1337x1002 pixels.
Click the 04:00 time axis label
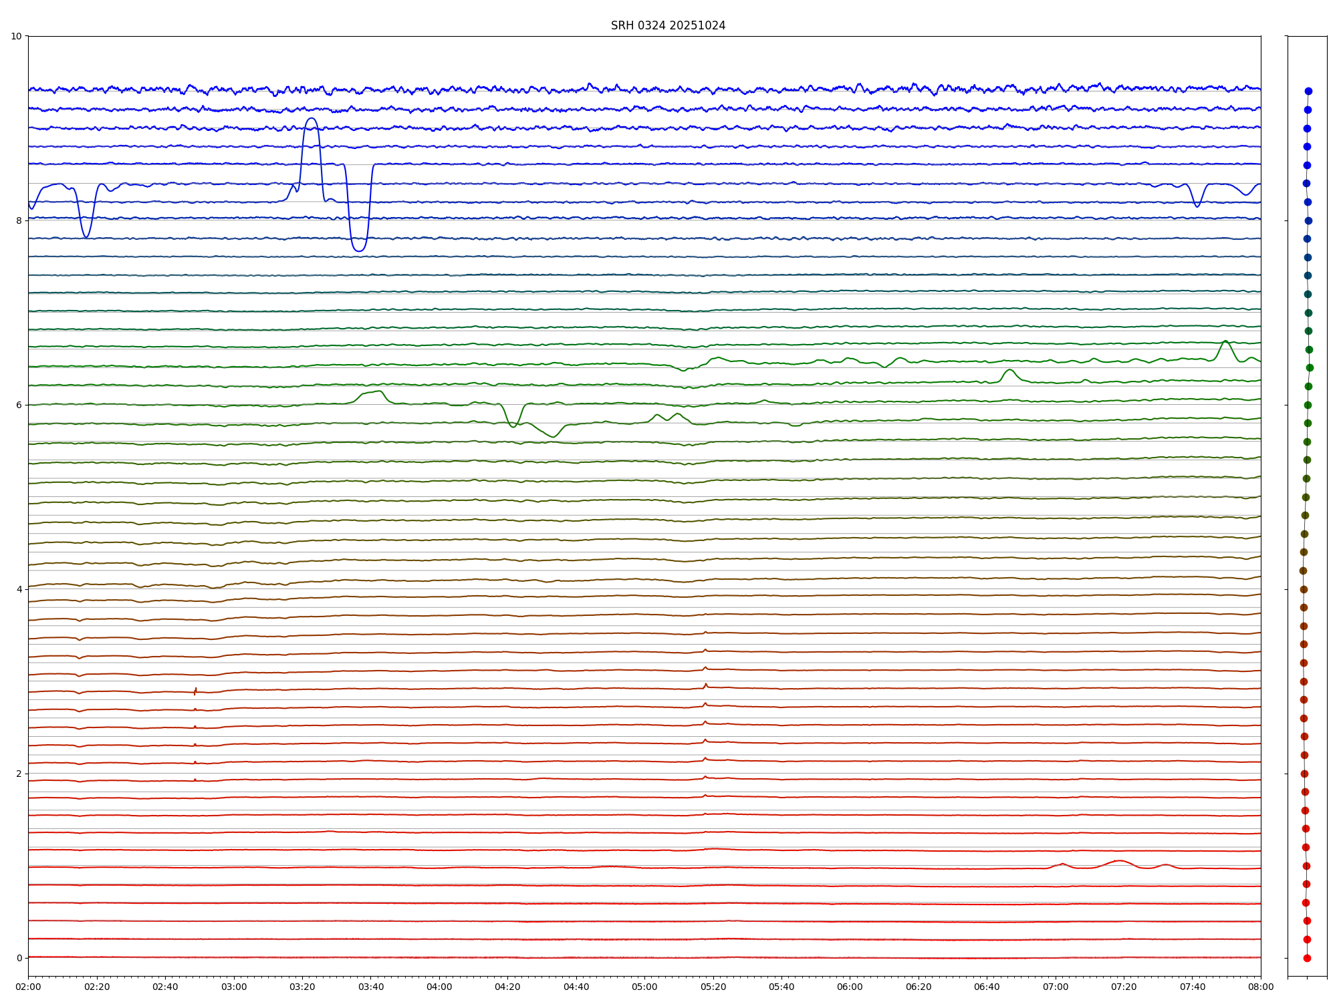tap(439, 987)
